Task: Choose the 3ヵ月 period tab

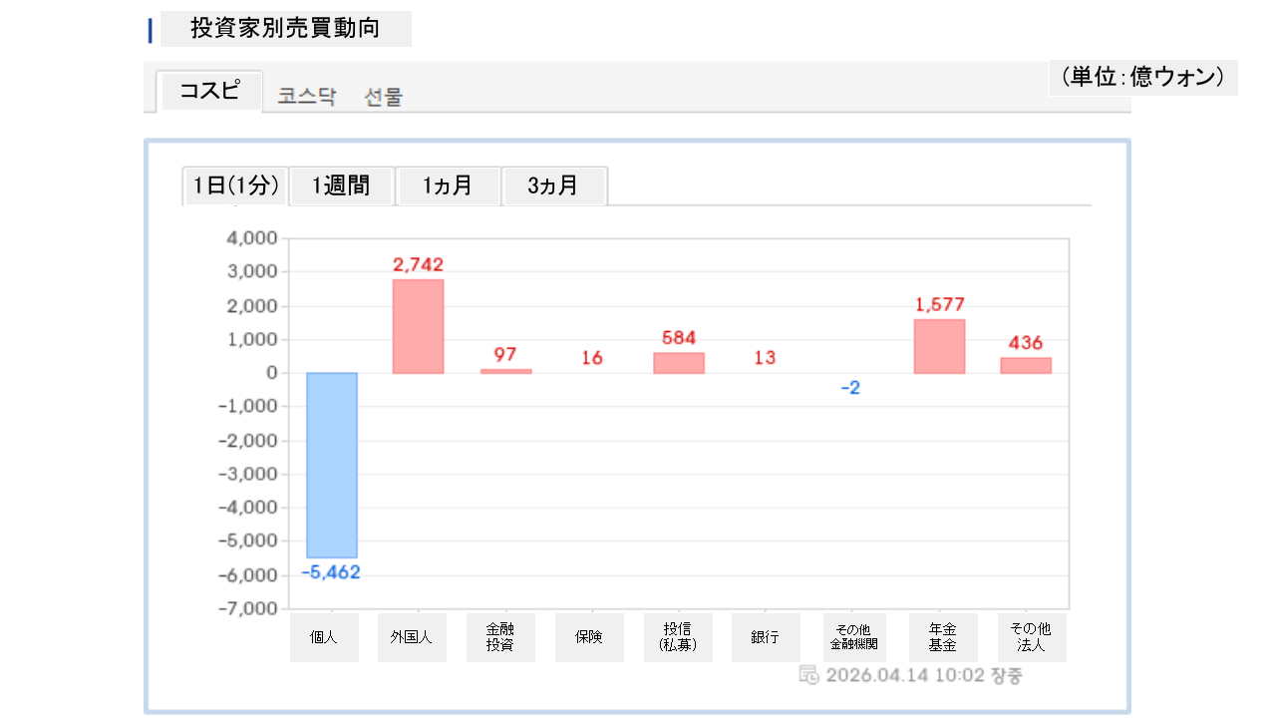Action: [x=553, y=185]
